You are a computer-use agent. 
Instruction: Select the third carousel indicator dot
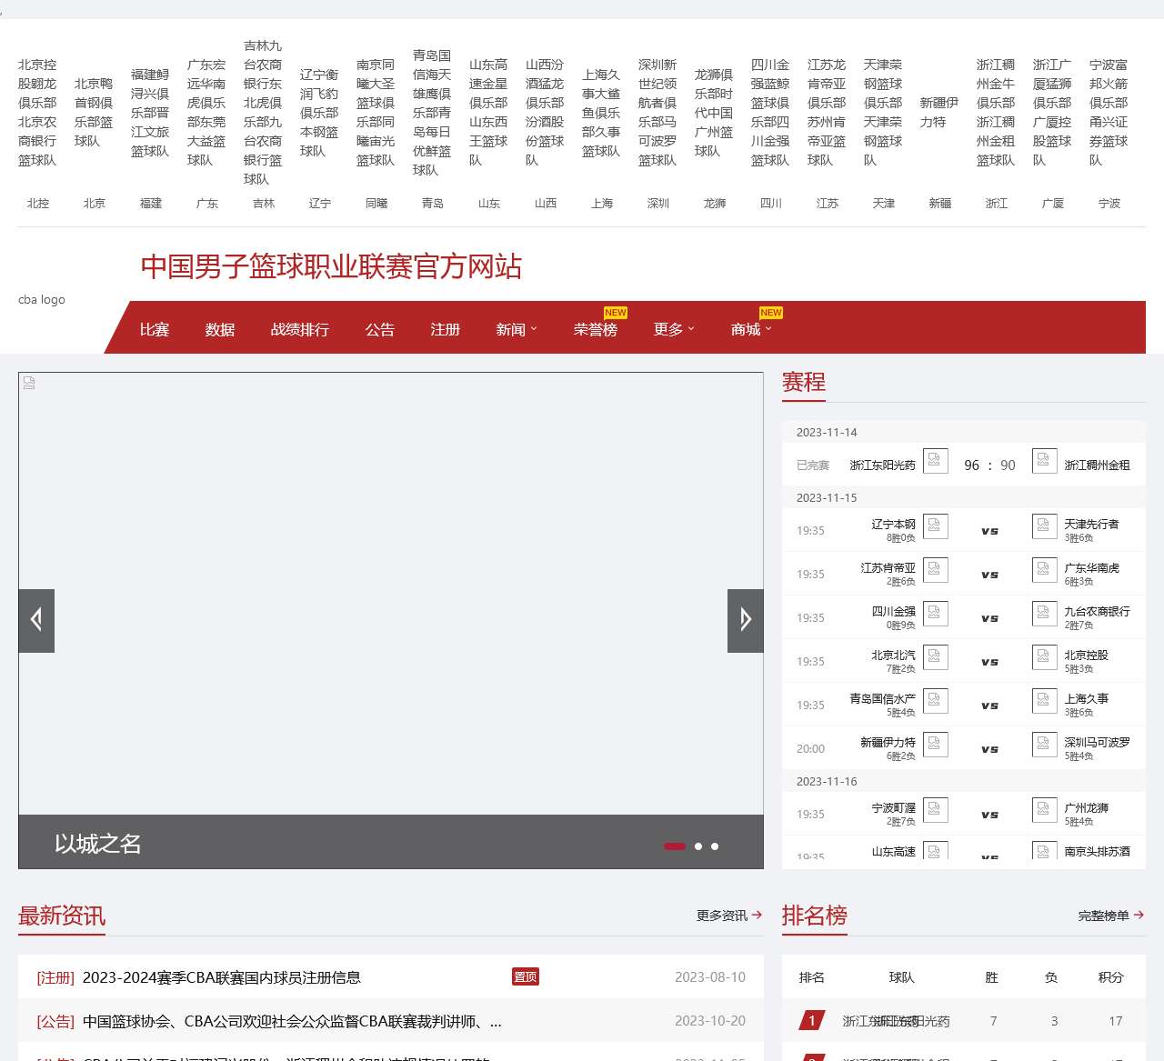[x=715, y=846]
